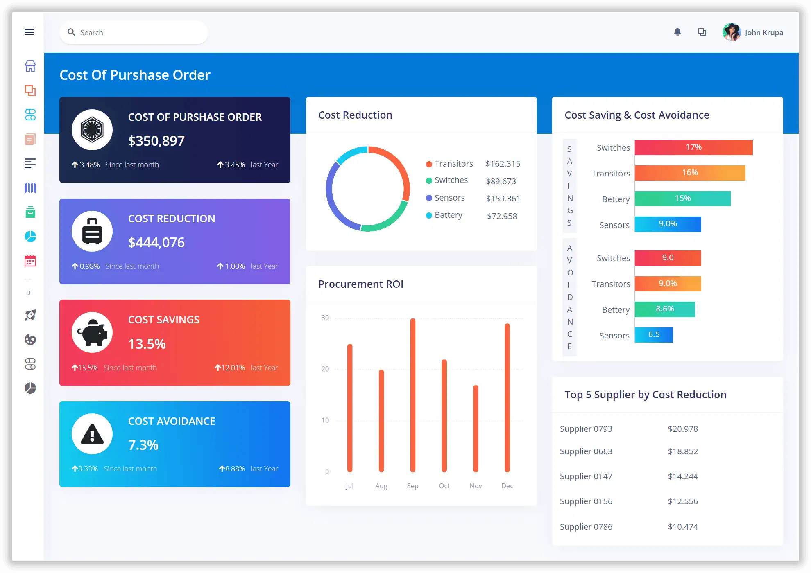Click the Sensors legend entry in donut chart

click(445, 198)
